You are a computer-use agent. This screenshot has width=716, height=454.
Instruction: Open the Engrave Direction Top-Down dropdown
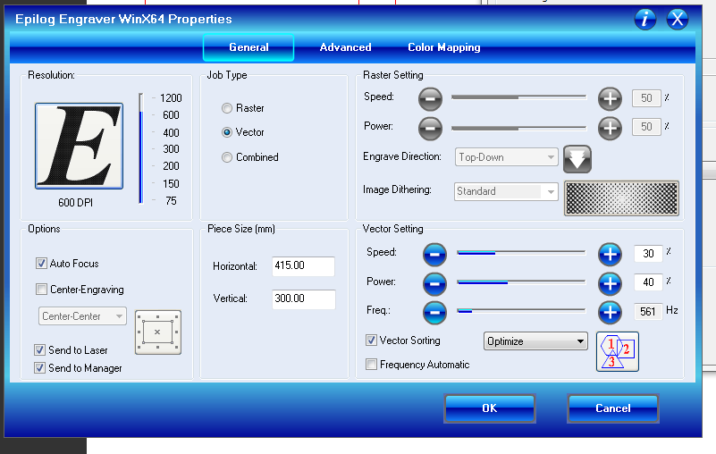[507, 157]
